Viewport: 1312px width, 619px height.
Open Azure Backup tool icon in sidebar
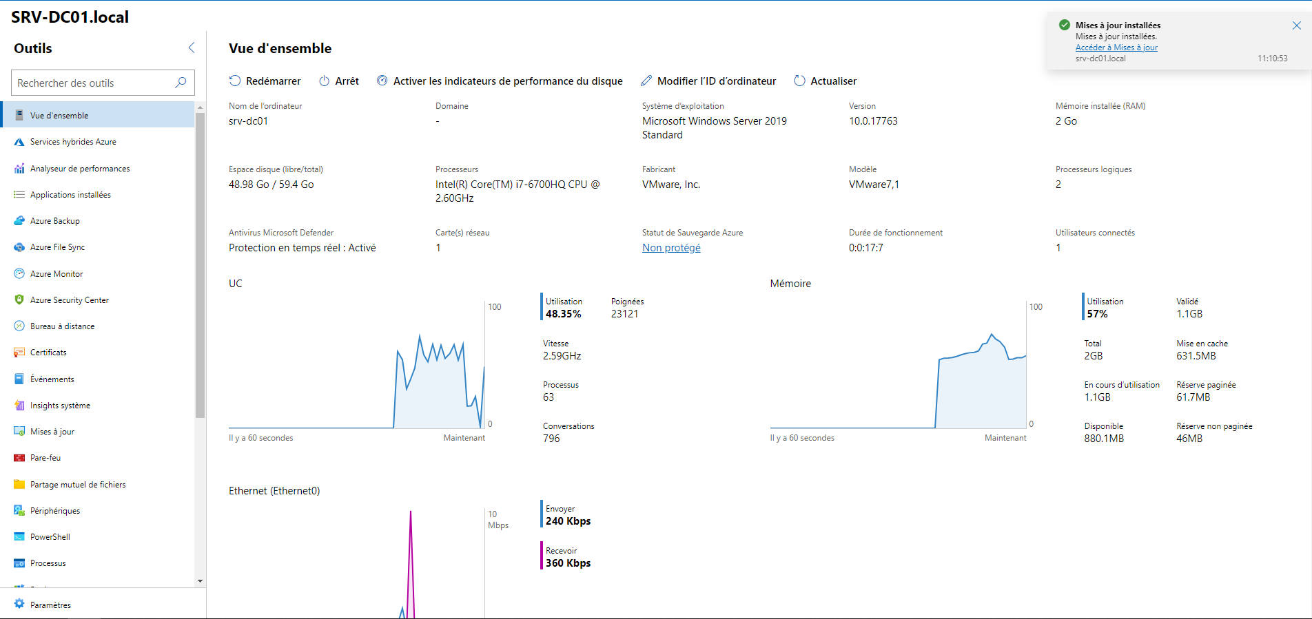19,221
